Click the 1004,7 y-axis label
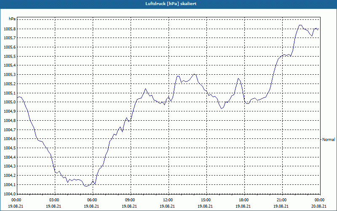Image resolution: width=337 pixels, height=211 pixels. tap(10, 130)
